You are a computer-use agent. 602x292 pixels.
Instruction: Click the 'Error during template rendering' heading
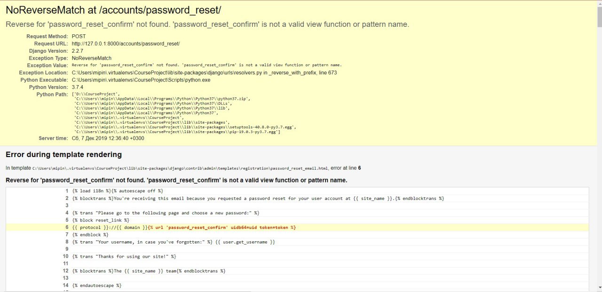(x=63, y=155)
